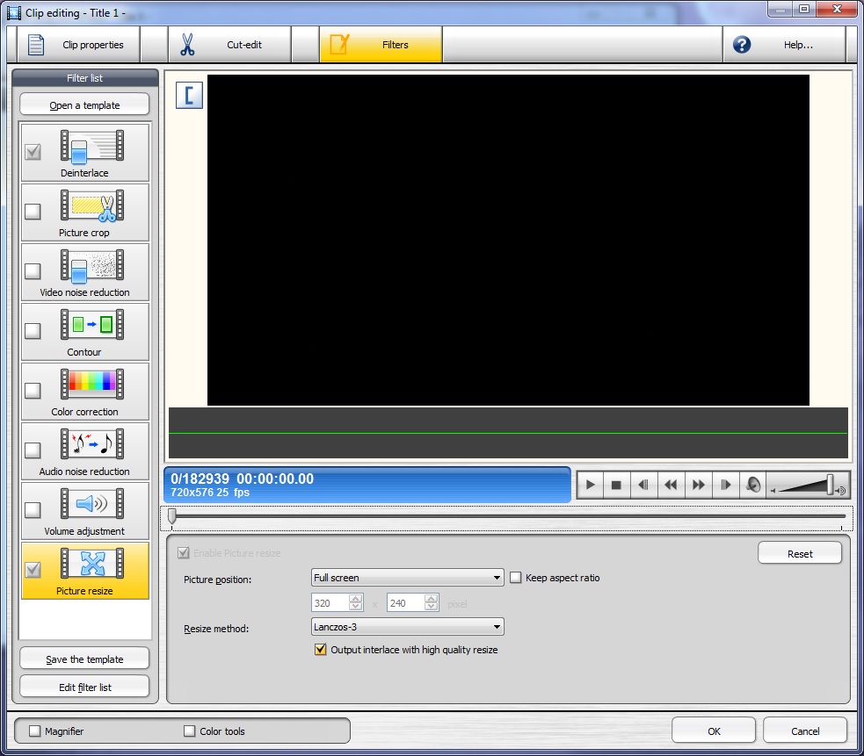Image resolution: width=864 pixels, height=756 pixels.
Task: Toggle the Deinterlace checkbox
Action: coord(33,152)
